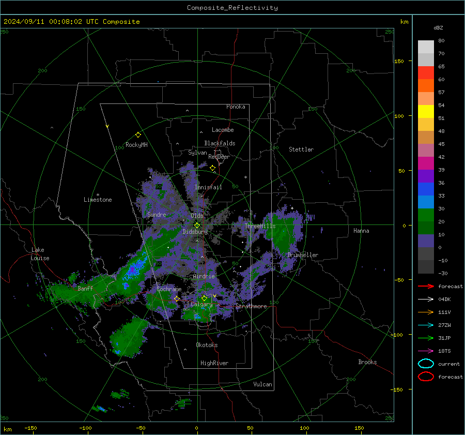The image size is (465, 435).
Task: Click the magenta 18TS arrow icon
Action: [x=426, y=351]
